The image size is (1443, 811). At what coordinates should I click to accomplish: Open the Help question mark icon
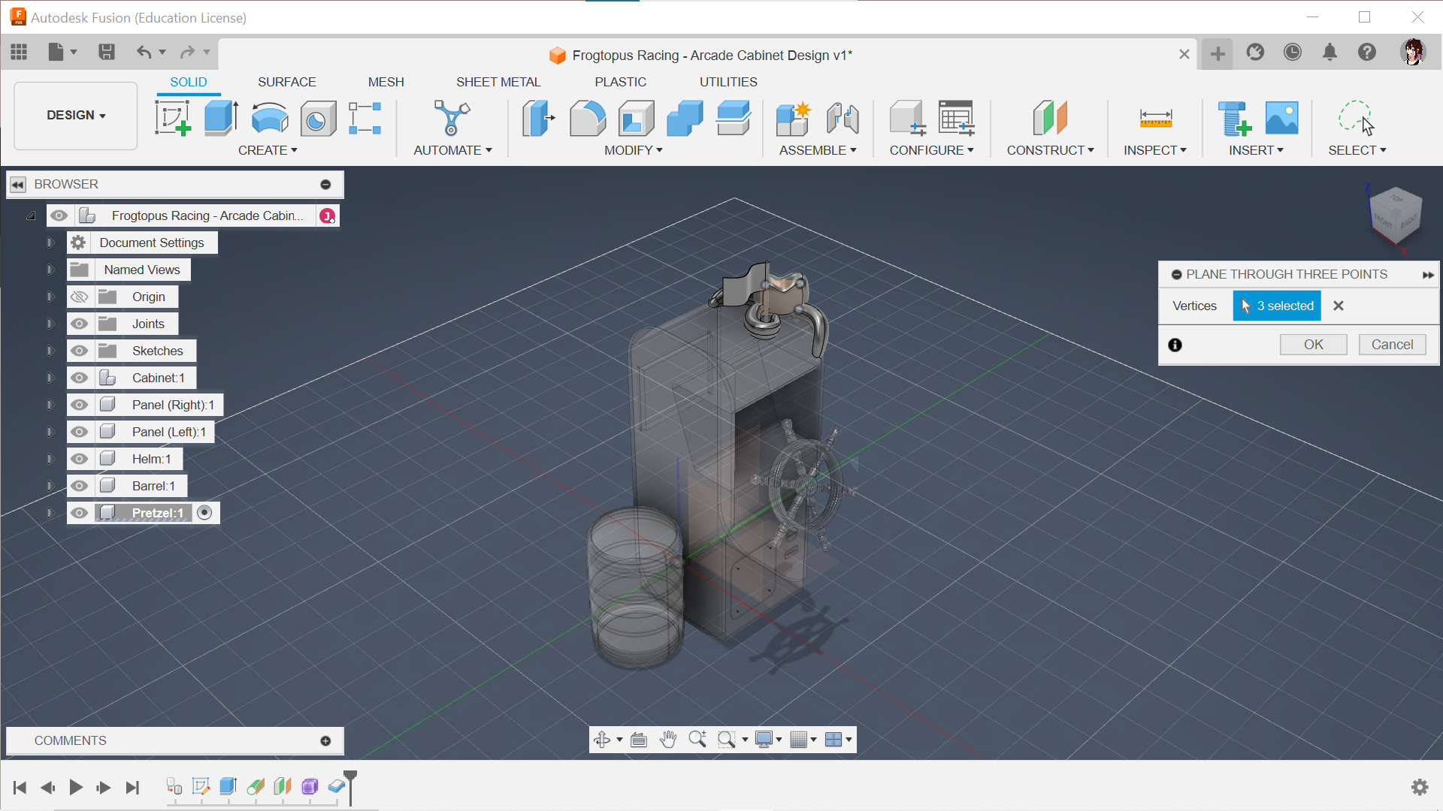(1367, 52)
